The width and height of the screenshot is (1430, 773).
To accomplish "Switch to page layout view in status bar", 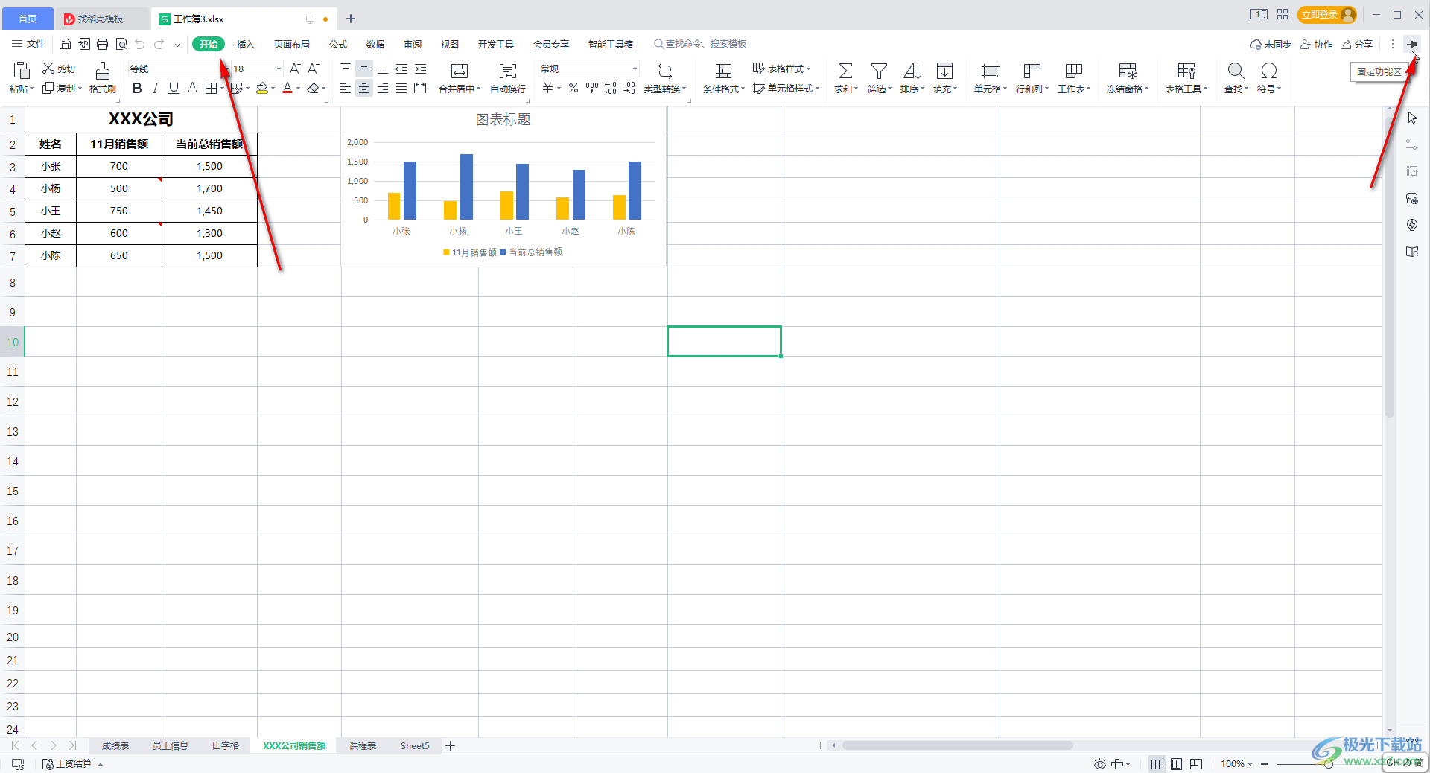I will 1177,764.
